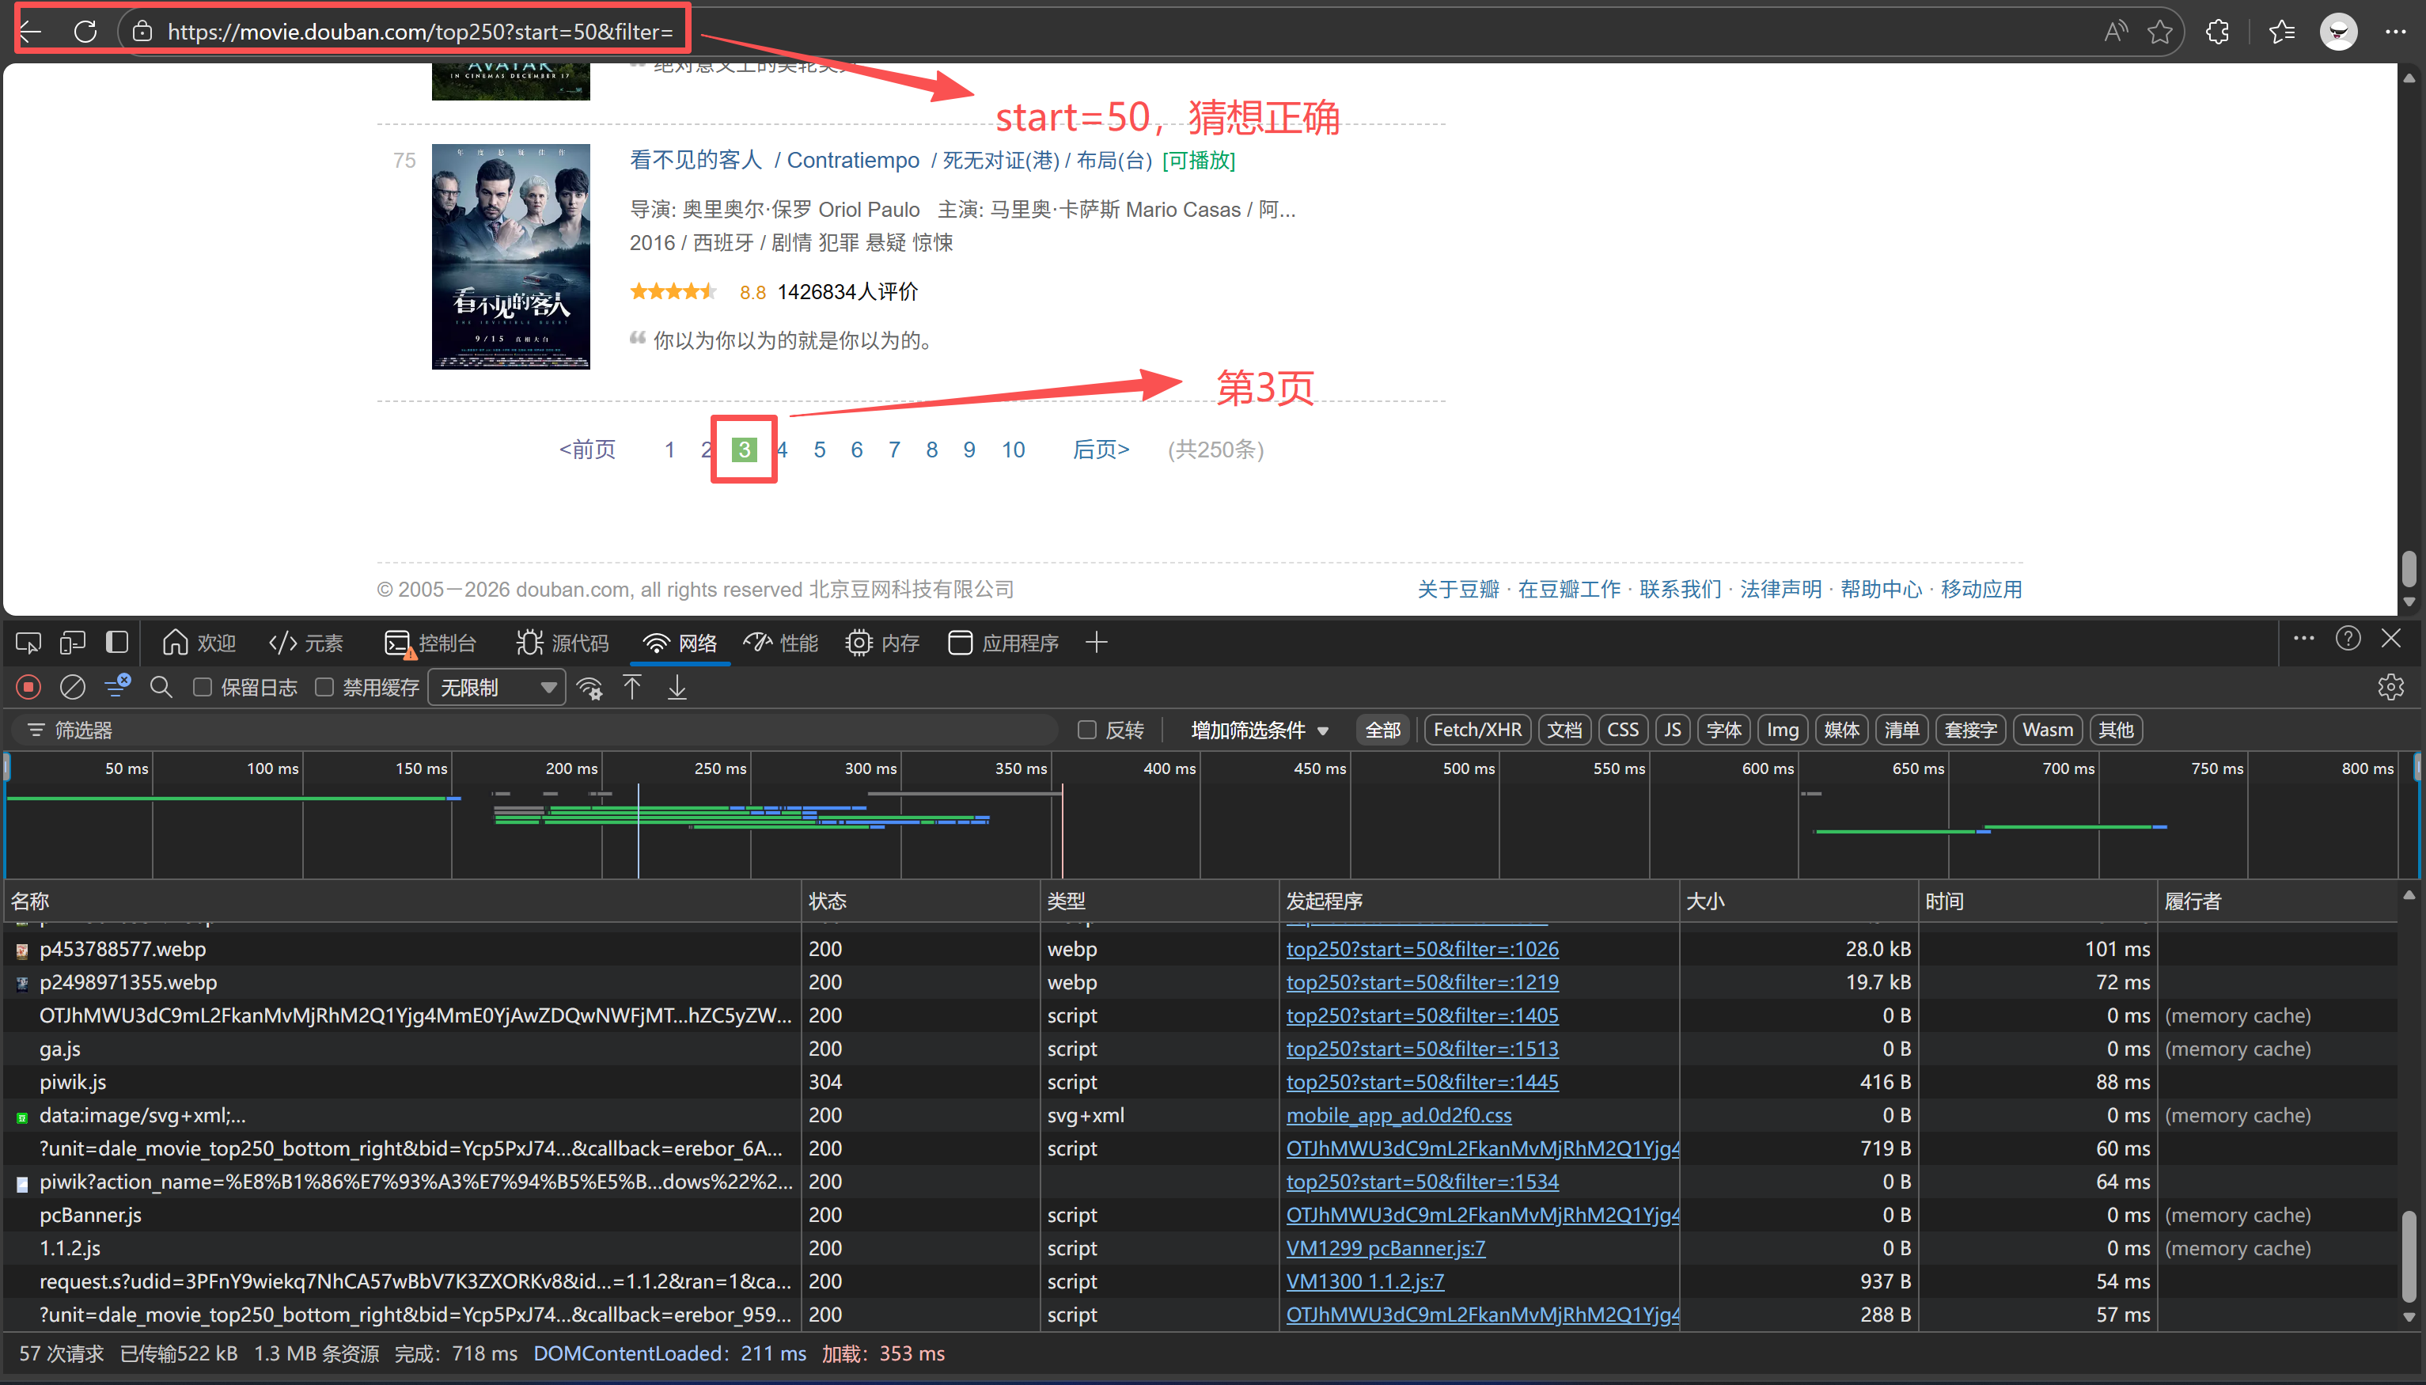Select the piwik.js request row
The height and width of the screenshot is (1385, 2426).
1201,1082
